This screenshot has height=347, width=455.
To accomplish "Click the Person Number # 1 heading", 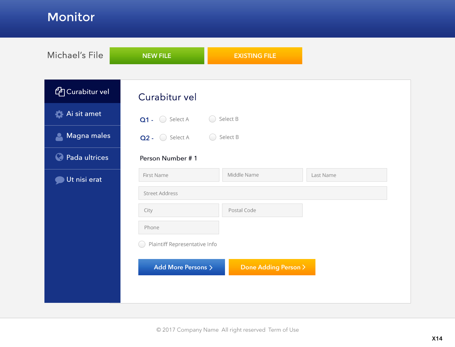I will tap(168, 158).
